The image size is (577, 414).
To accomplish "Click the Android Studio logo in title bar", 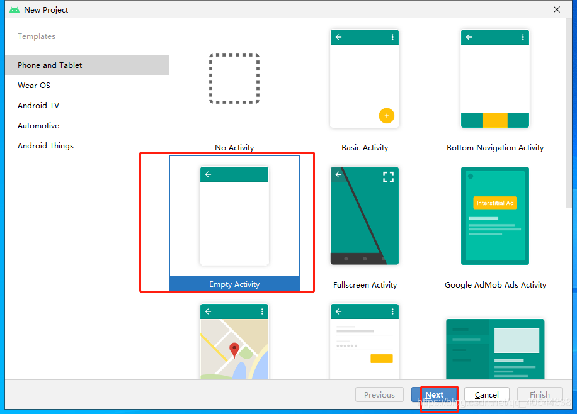I will point(13,9).
